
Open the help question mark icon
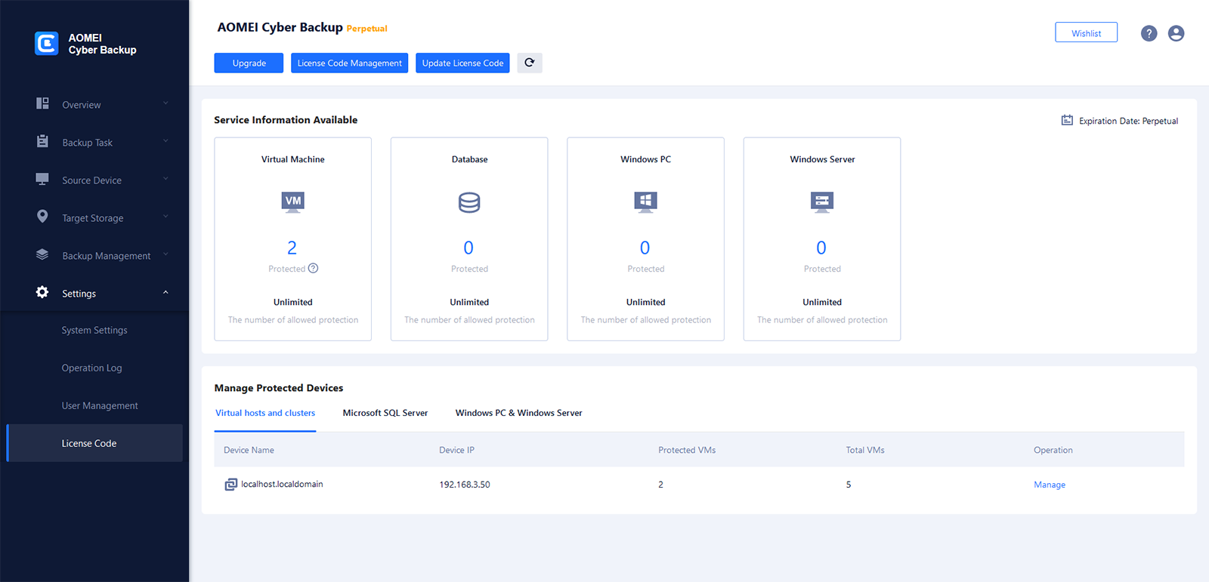pos(1149,33)
